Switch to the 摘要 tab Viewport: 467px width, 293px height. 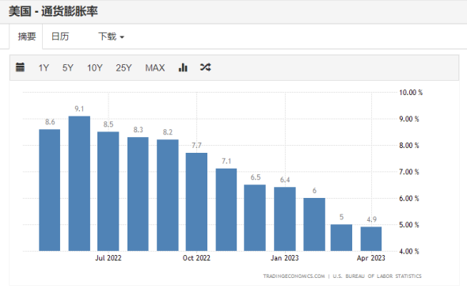click(x=26, y=36)
